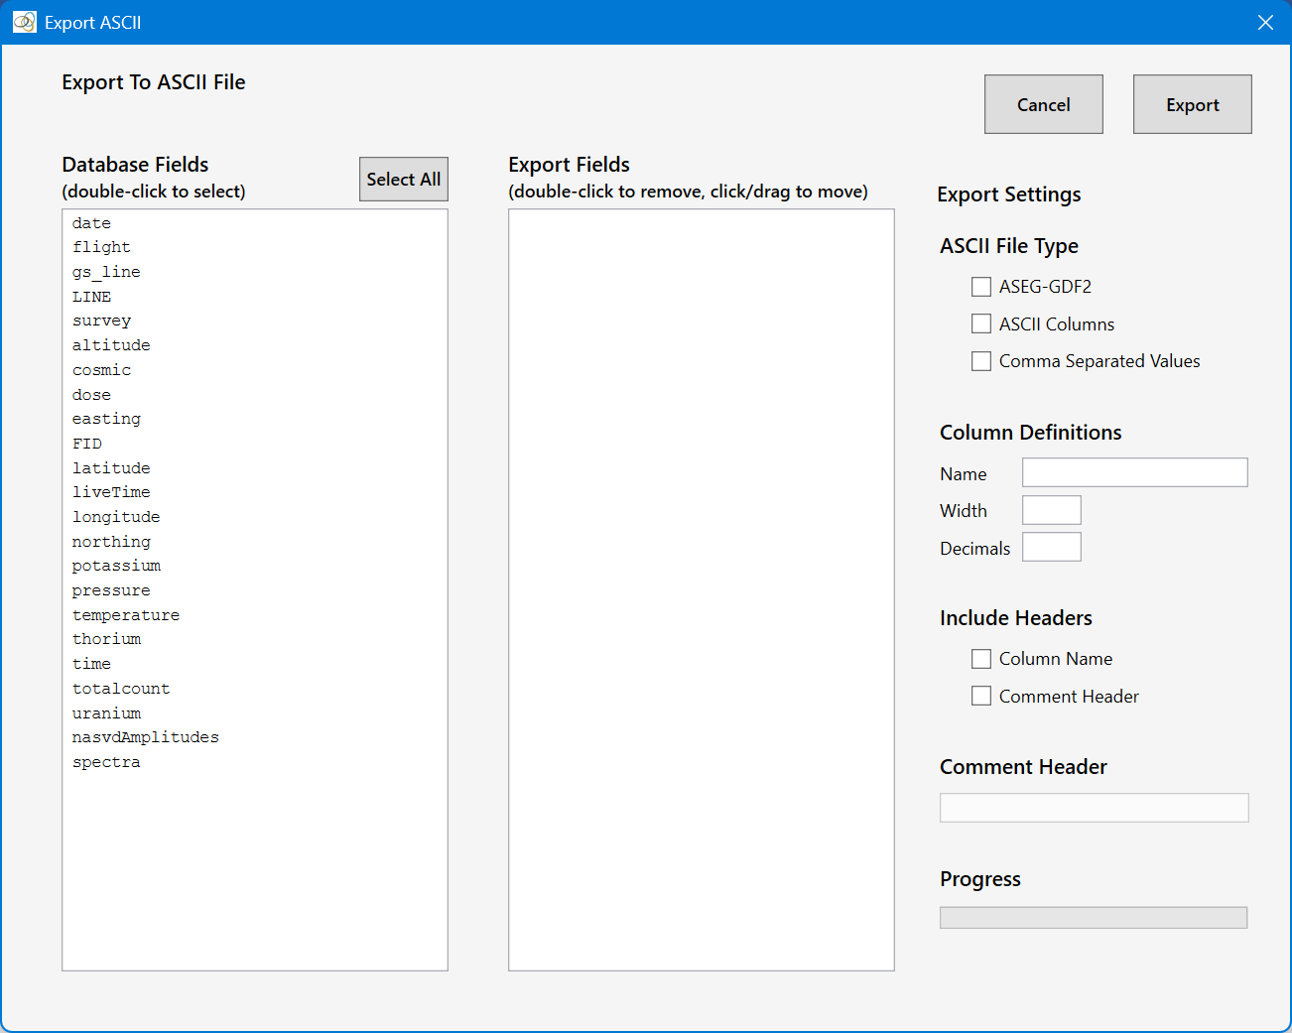
Task: Click Select All database fields button
Action: click(404, 180)
